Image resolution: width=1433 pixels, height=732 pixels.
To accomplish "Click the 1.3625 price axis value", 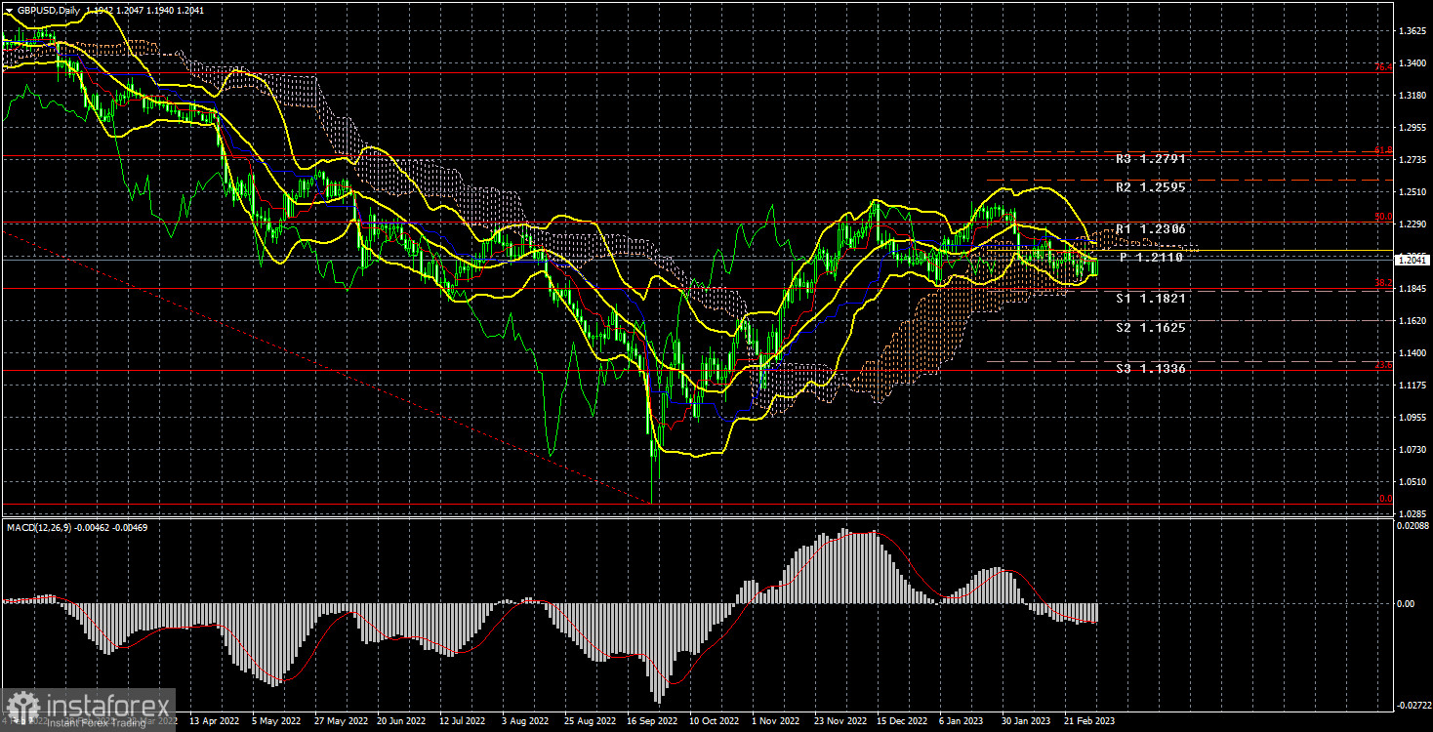I will (1412, 31).
